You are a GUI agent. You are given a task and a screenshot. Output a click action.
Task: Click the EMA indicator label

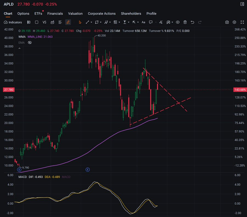[x=21, y=43]
